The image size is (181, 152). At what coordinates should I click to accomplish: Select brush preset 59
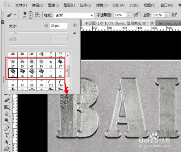coord(41,64)
